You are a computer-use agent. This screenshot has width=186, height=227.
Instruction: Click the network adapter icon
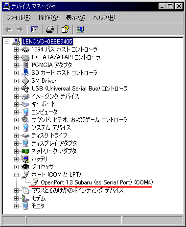pos(25,151)
